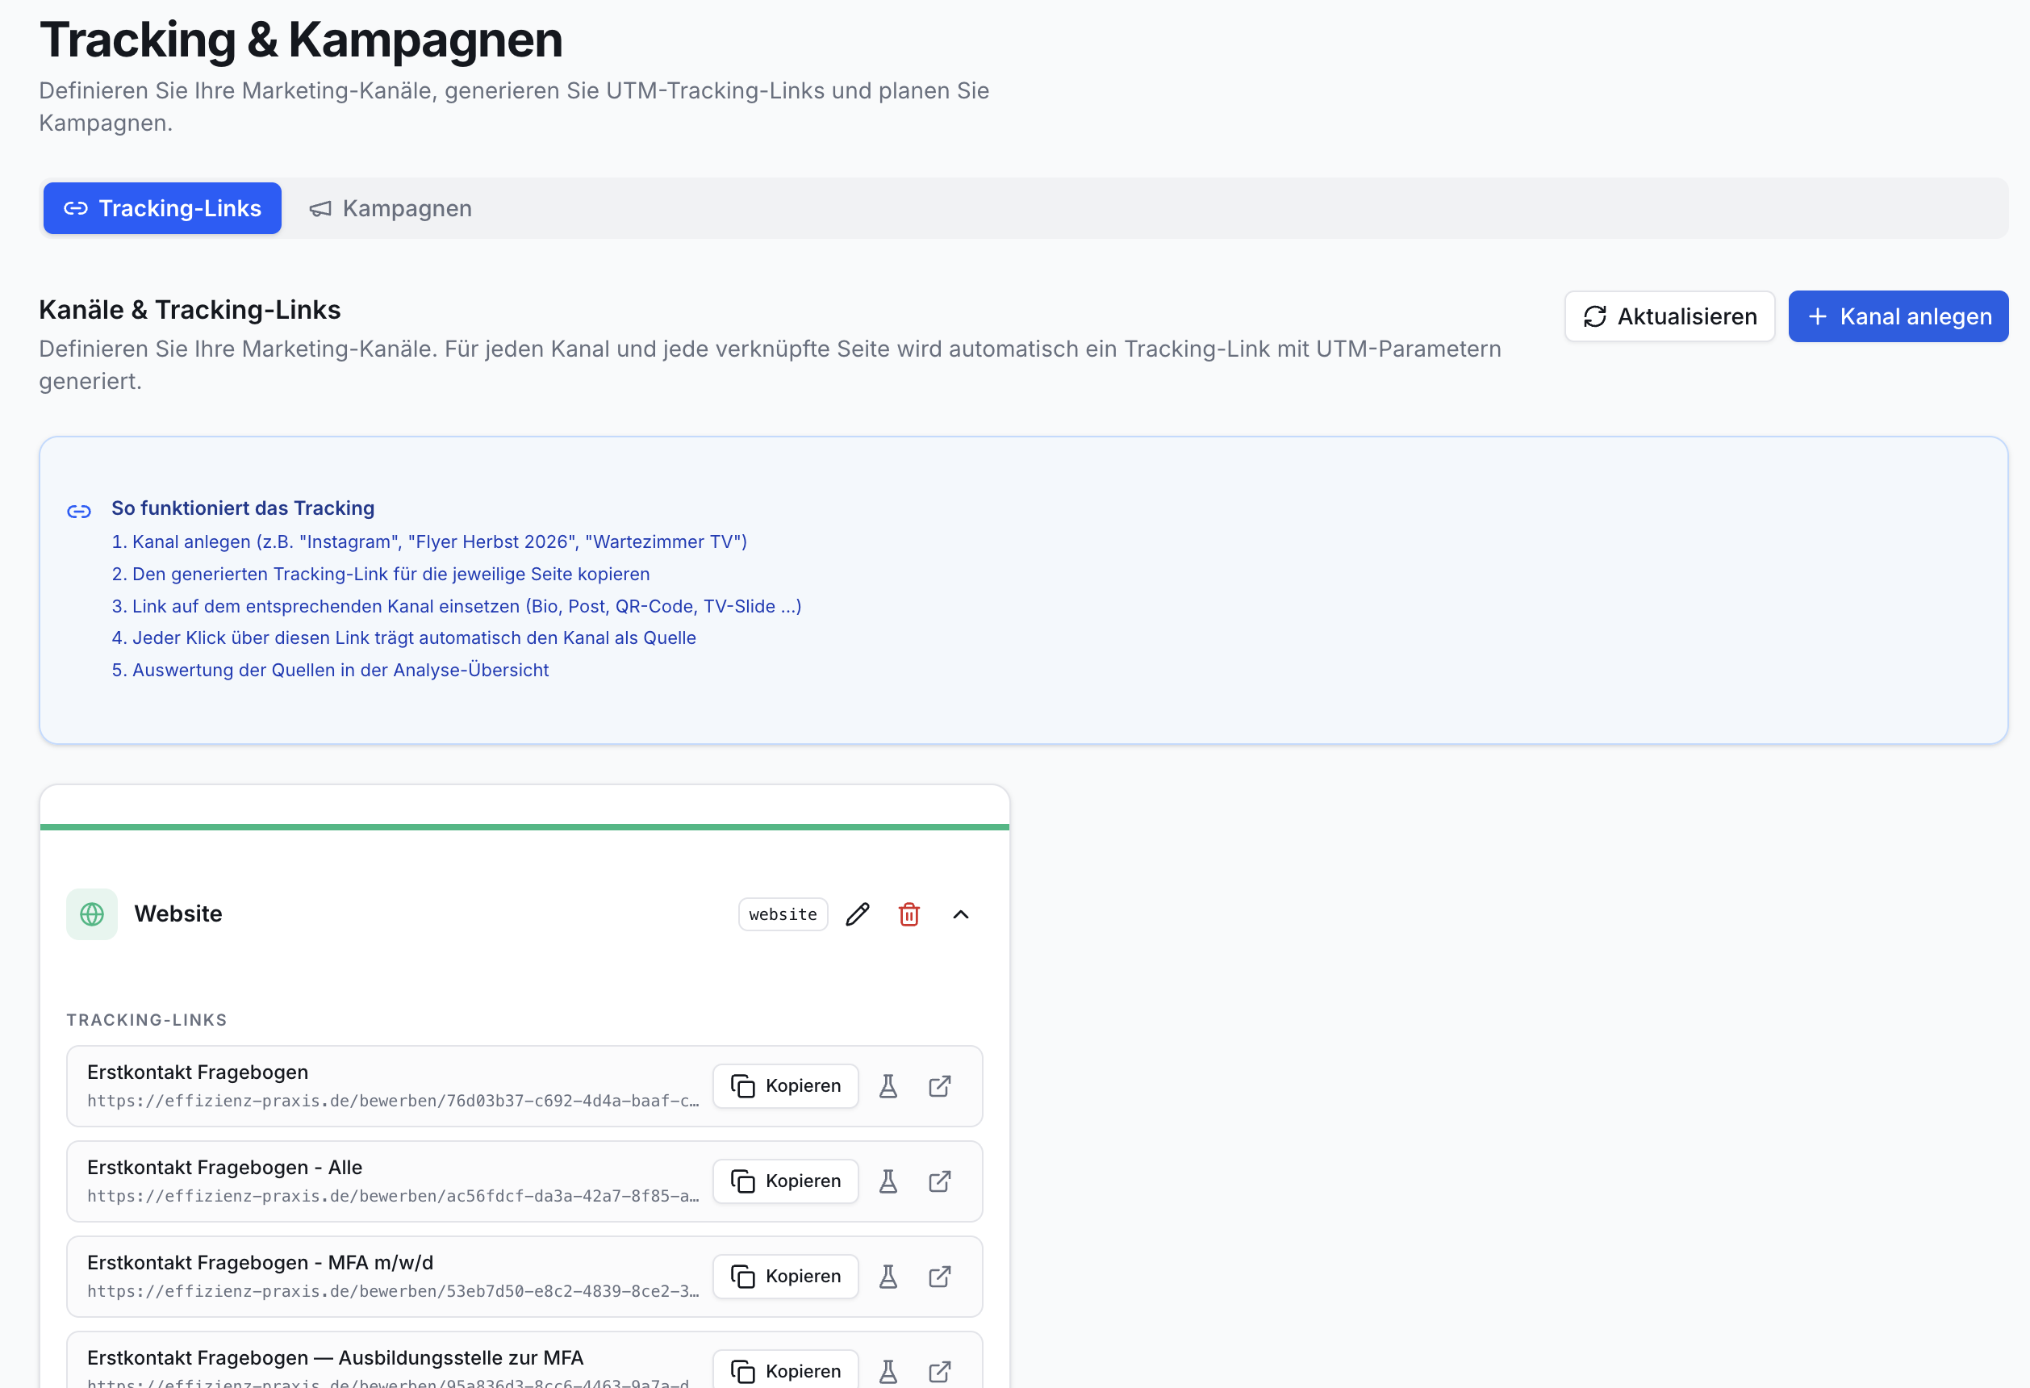The height and width of the screenshot is (1388, 2030).
Task: Click step 3 Link auf dem entsprechenden Kanal
Action: click(456, 606)
